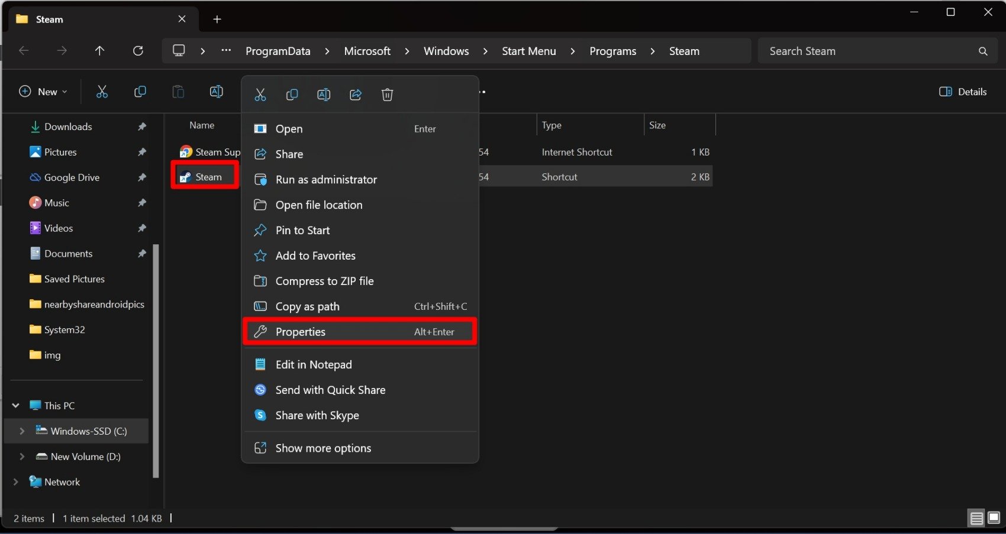The image size is (1006, 534).
Task: Open the New dropdown menu
Action: (43, 92)
